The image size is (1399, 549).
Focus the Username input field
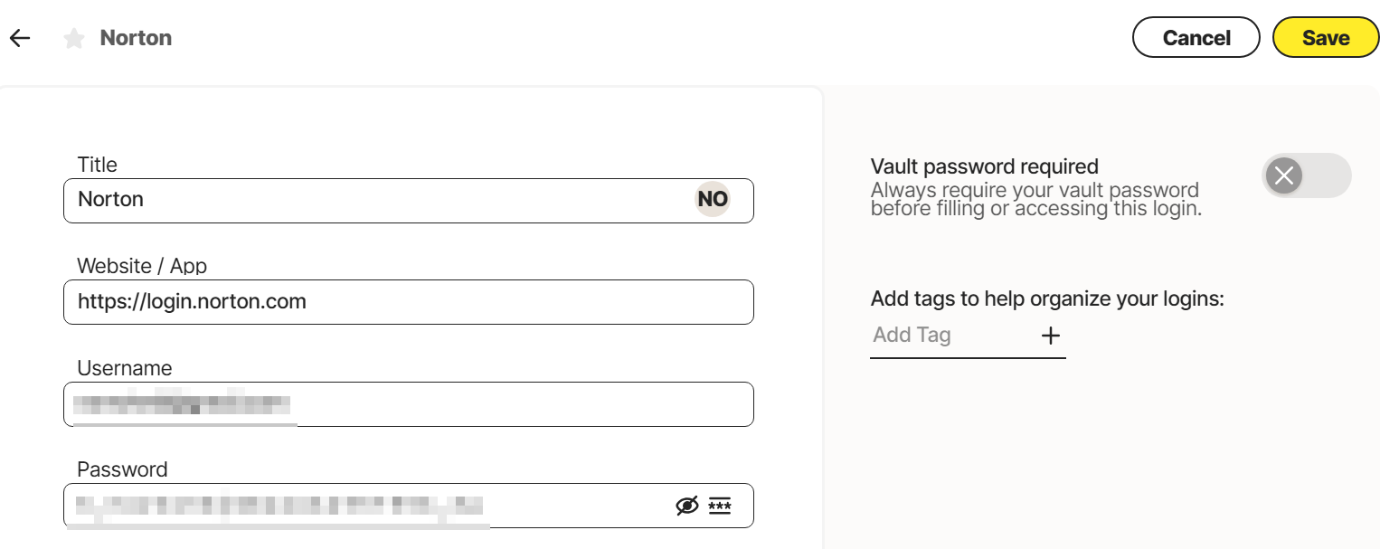[x=409, y=404]
